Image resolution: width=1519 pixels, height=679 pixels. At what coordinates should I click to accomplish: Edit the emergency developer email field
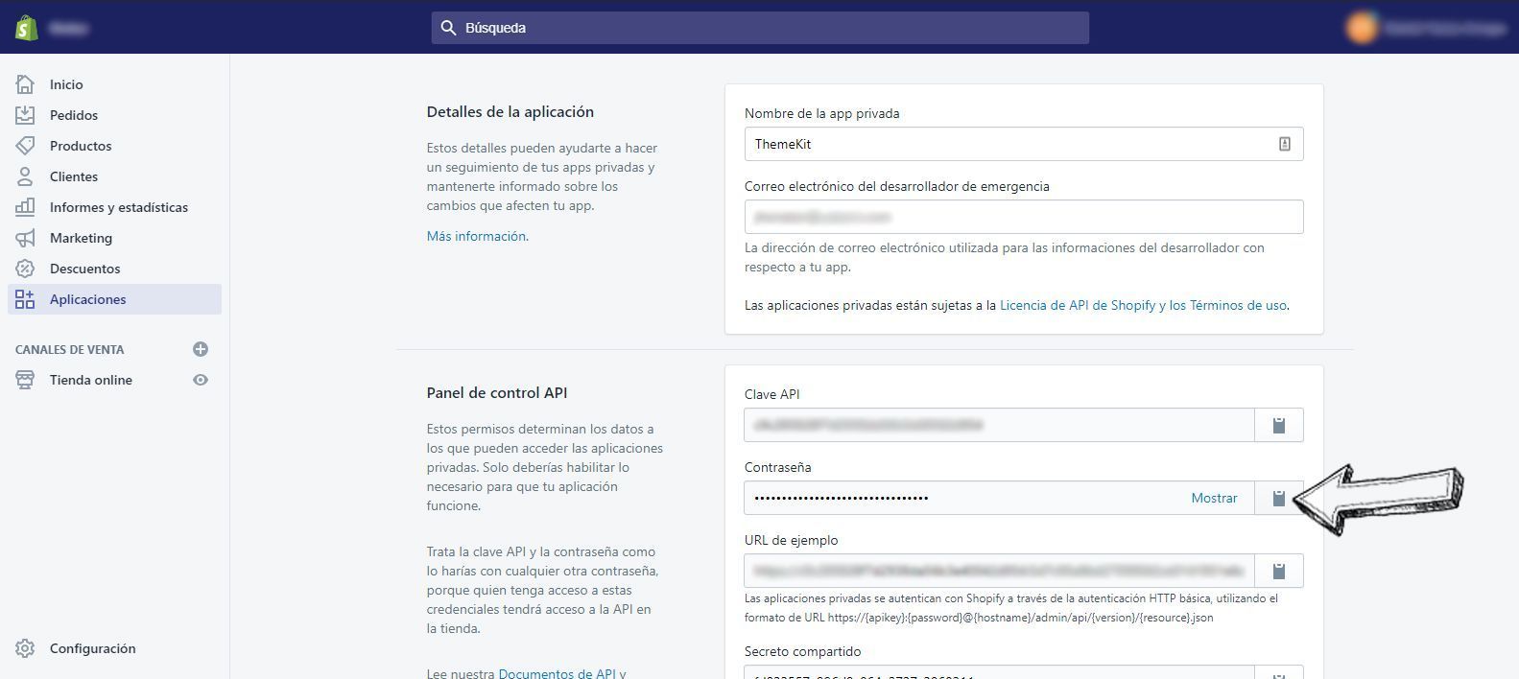click(x=1024, y=217)
